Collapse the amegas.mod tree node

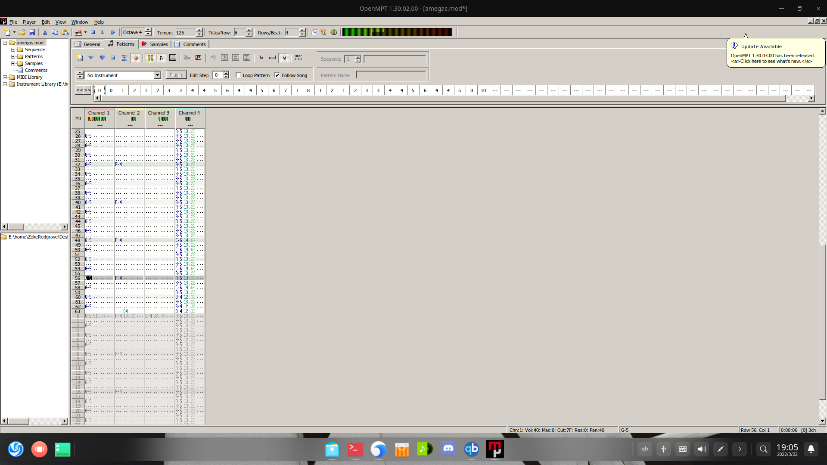[4, 43]
